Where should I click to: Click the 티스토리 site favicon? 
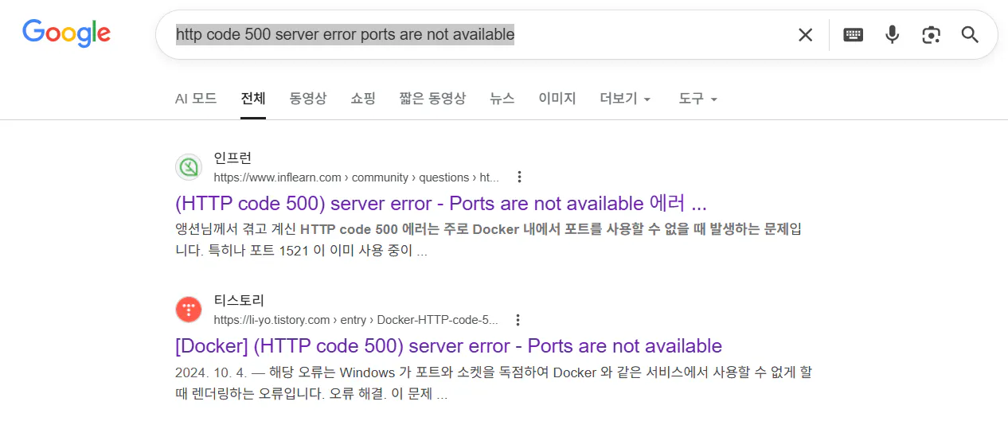point(189,310)
